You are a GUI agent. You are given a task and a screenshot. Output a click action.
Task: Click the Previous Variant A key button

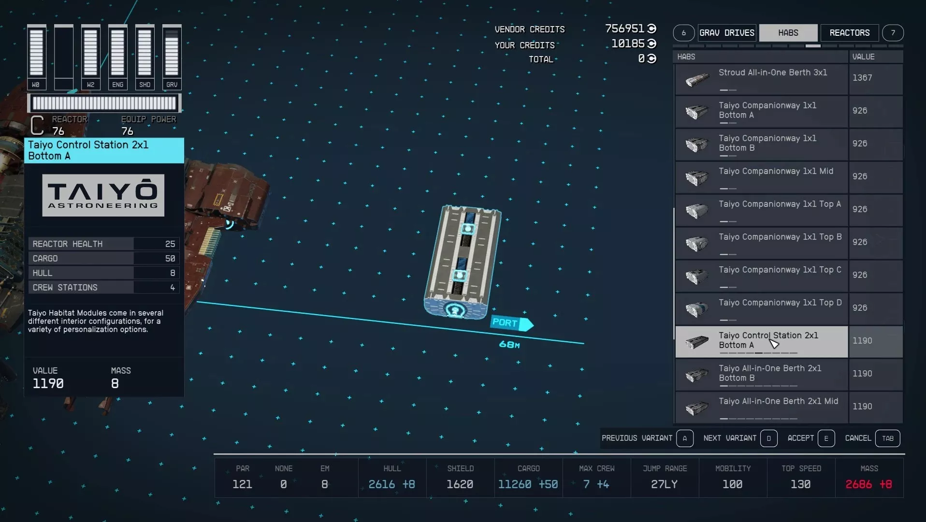tap(685, 438)
